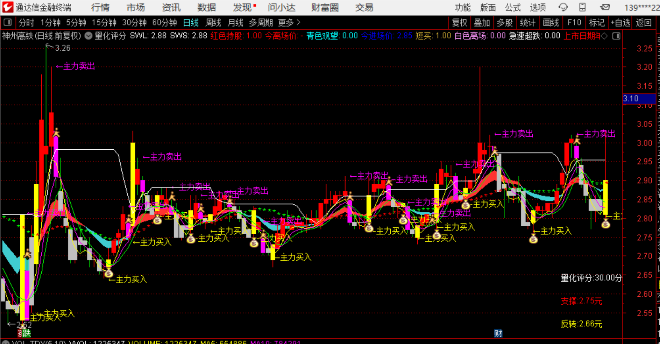Screen dimensions: 660x344
Task: Click the 返回 back button
Action: tap(643, 23)
